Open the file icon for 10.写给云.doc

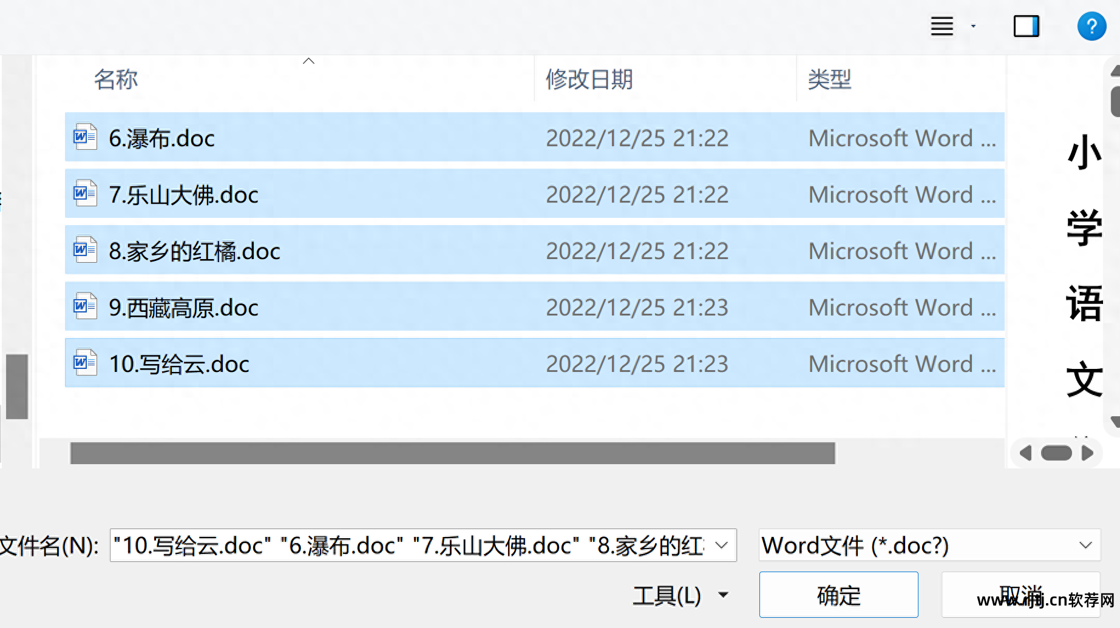tap(84, 362)
